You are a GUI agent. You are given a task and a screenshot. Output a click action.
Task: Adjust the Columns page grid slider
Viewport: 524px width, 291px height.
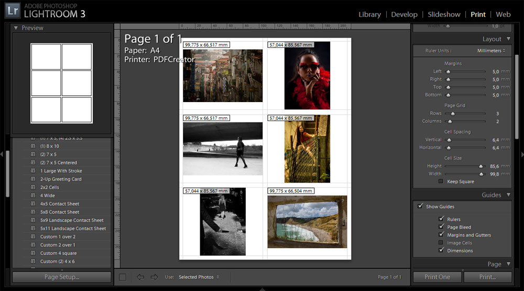(x=450, y=121)
